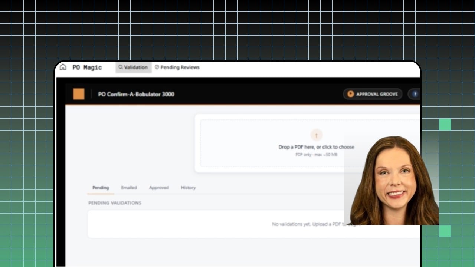Screen dimensions: 475x267
Task: Switch to the Approved tab
Action: click(159, 188)
